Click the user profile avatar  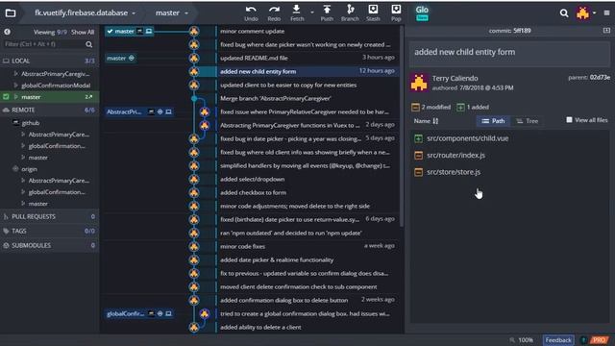coord(583,13)
